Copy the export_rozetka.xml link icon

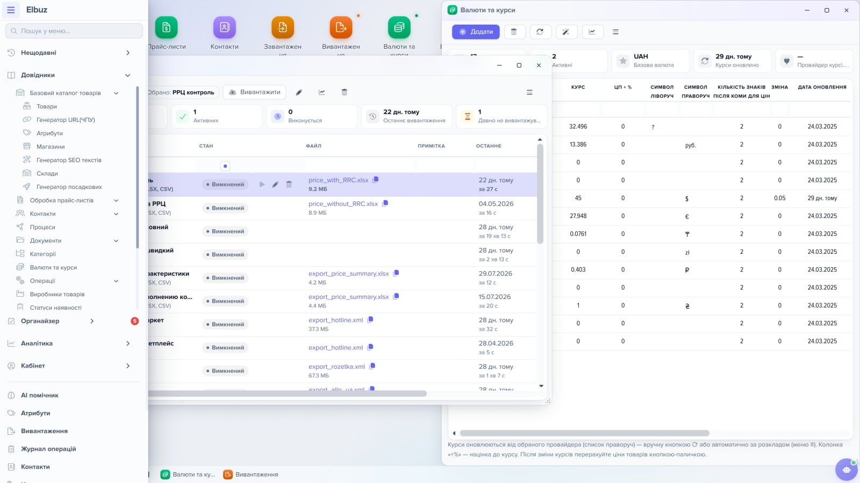[x=372, y=366]
